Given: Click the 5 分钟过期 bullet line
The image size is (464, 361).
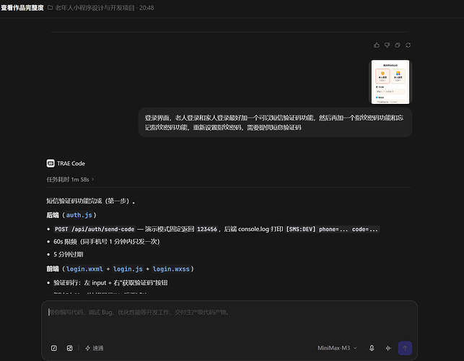Looking at the screenshot, I should [x=69, y=254].
